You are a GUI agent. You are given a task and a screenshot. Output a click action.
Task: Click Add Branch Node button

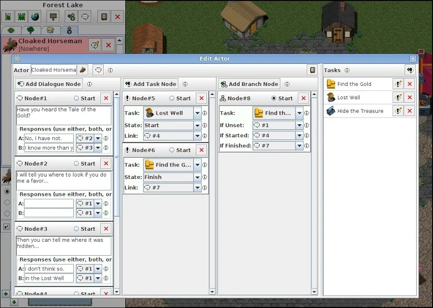249,84
